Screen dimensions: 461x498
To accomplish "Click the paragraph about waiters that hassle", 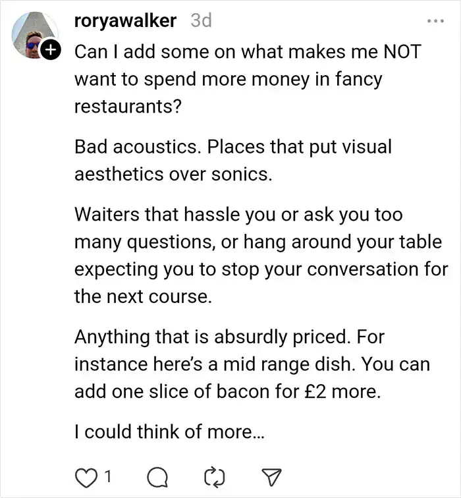I will click(x=261, y=256).
